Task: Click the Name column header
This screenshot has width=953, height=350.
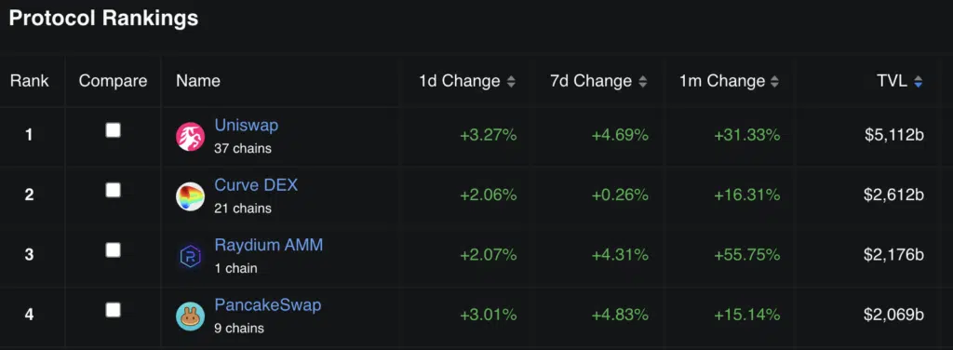Action: [x=198, y=81]
